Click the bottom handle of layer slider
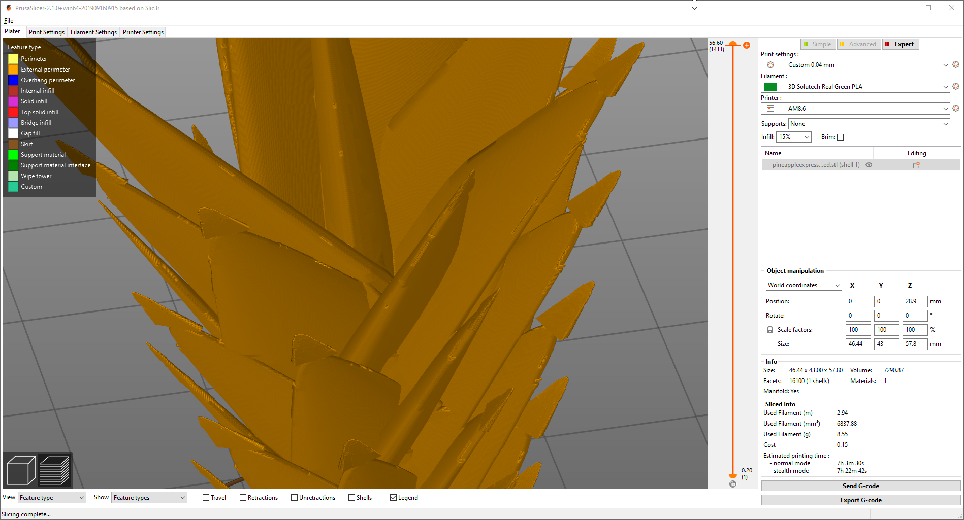 point(733,476)
